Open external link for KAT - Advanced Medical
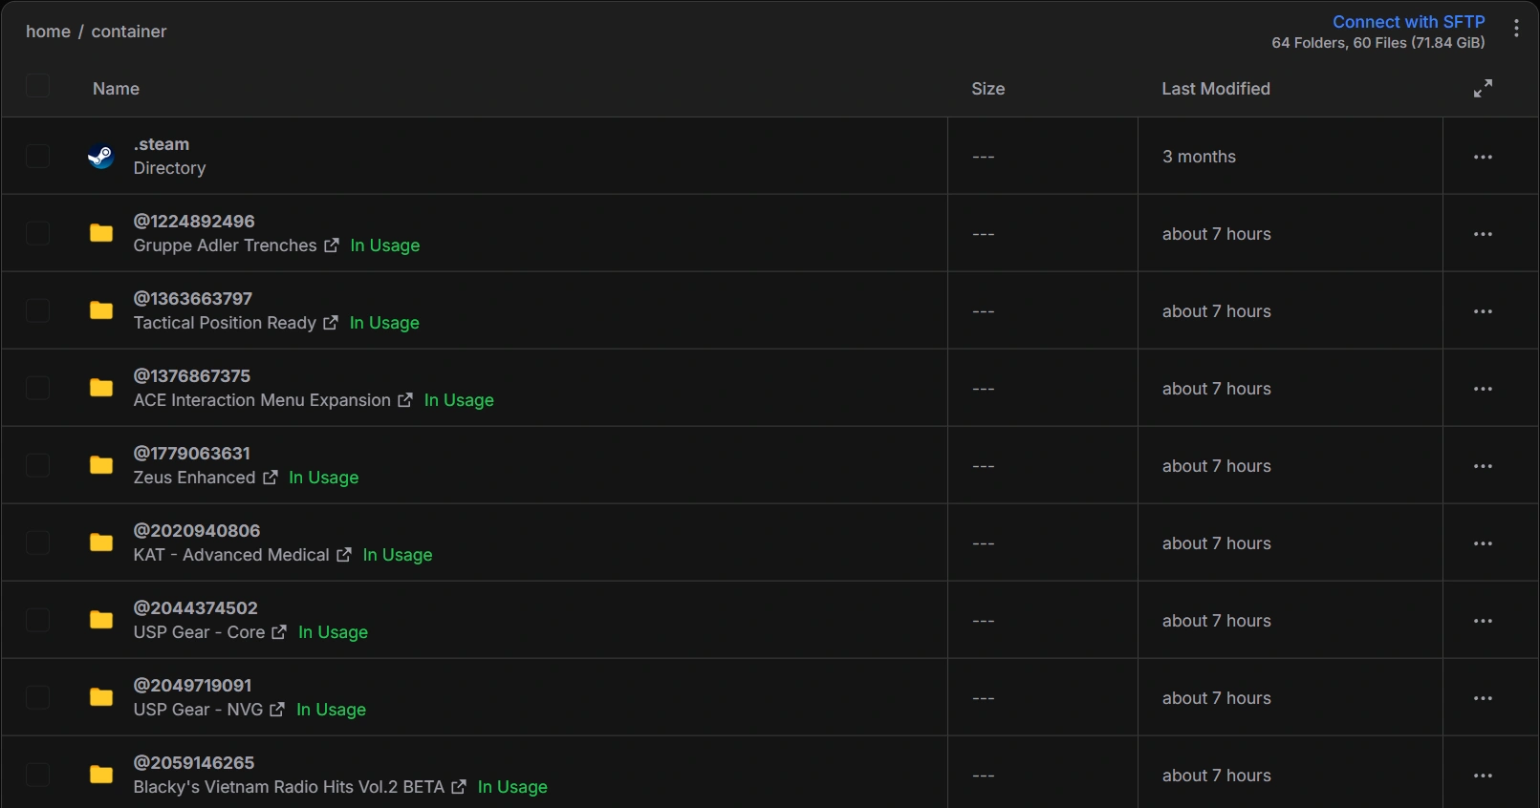This screenshot has height=808, width=1540. point(344,555)
